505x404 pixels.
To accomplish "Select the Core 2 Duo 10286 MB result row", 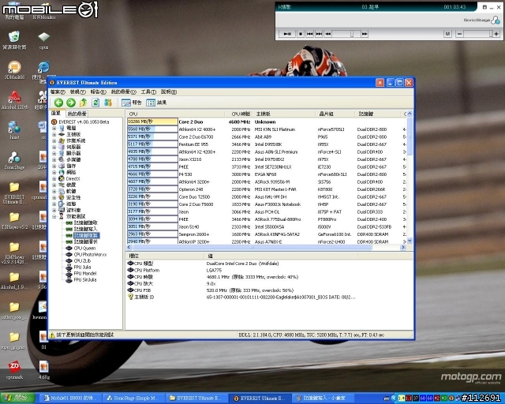I will click(x=267, y=122).
